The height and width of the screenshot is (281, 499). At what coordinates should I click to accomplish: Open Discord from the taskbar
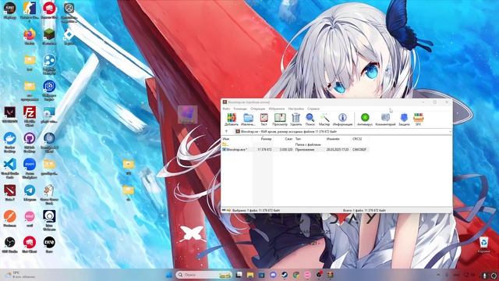pyautogui.click(x=273, y=275)
